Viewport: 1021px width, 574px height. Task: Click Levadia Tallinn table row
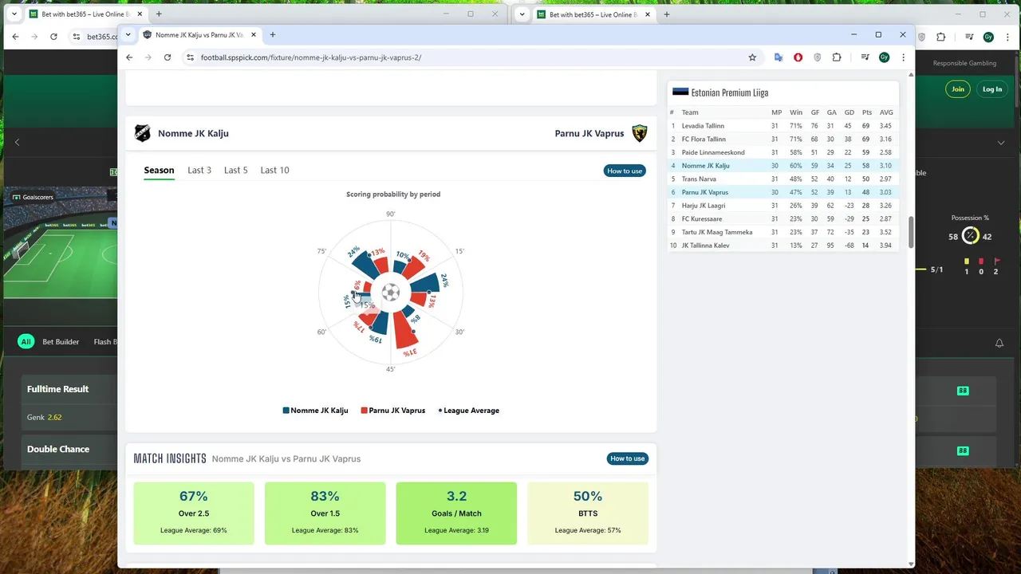click(x=783, y=126)
